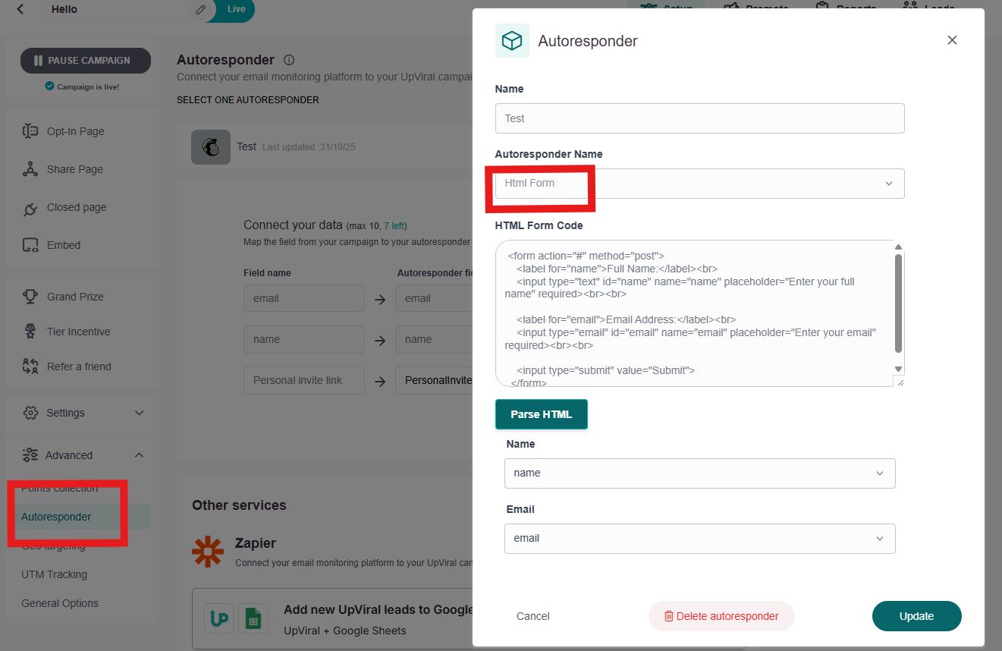Close the Autoresponder dialog with X
This screenshot has height=651, width=1002.
(952, 40)
